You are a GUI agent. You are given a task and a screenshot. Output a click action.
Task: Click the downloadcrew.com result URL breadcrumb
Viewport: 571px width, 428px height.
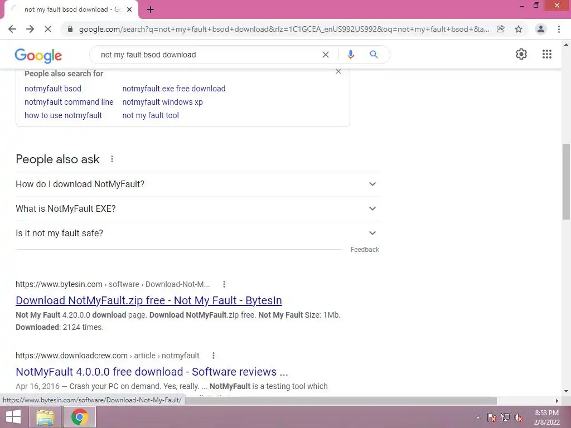coord(108,356)
